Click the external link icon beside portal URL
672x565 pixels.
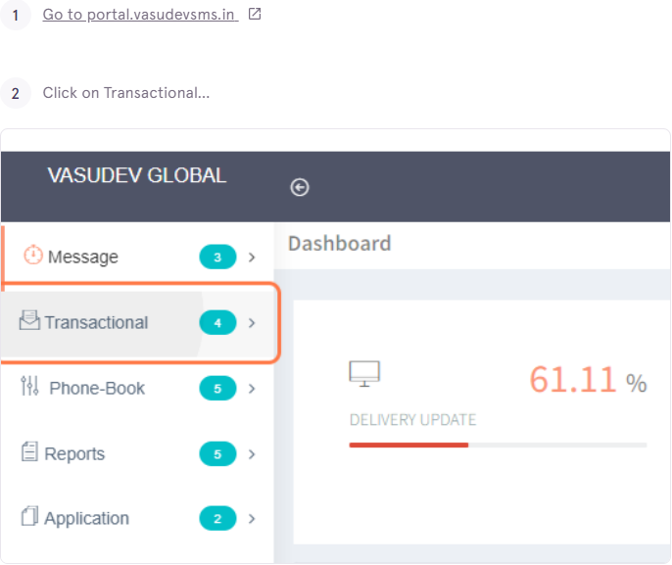pyautogui.click(x=255, y=14)
